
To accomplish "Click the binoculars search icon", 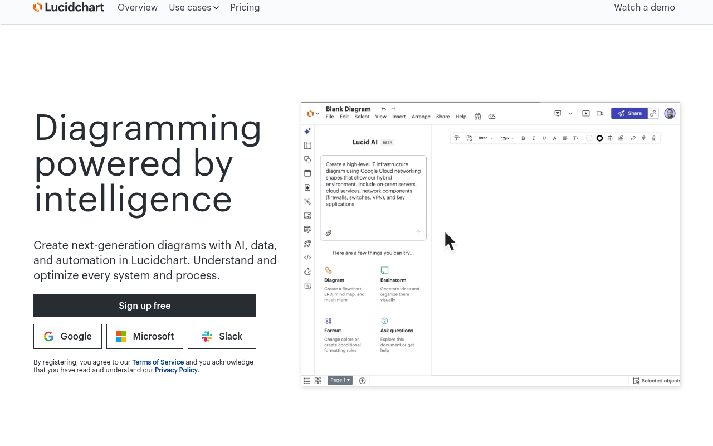I will (x=478, y=117).
